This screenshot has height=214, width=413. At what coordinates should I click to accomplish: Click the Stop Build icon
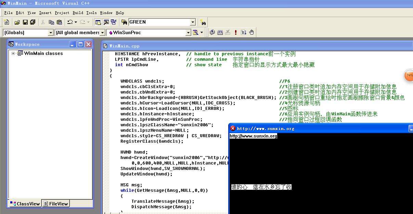click(228, 32)
